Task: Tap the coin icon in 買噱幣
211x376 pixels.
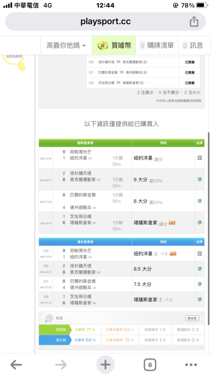Action: pyautogui.click(x=103, y=45)
